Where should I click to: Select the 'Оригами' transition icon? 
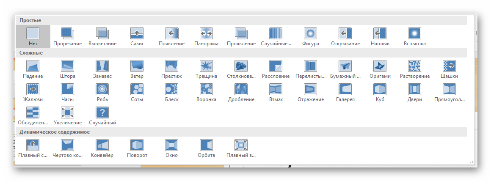[x=380, y=69]
